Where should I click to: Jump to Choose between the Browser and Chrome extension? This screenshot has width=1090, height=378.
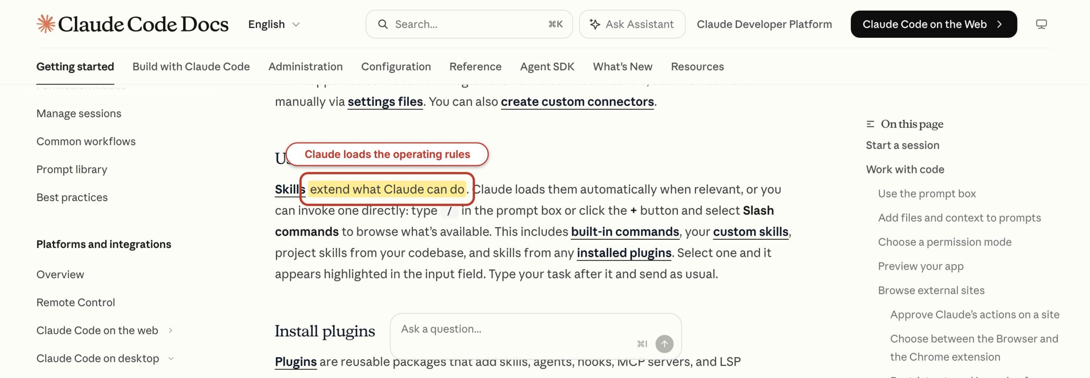pyautogui.click(x=974, y=348)
